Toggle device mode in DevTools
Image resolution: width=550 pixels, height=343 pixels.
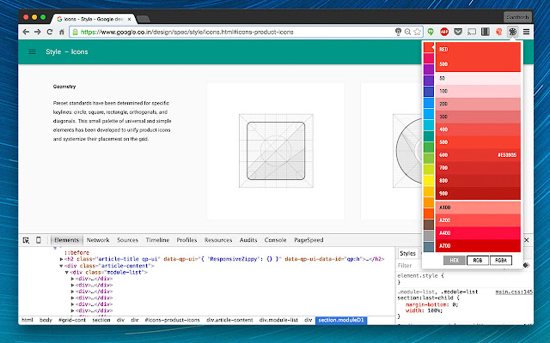click(39, 240)
